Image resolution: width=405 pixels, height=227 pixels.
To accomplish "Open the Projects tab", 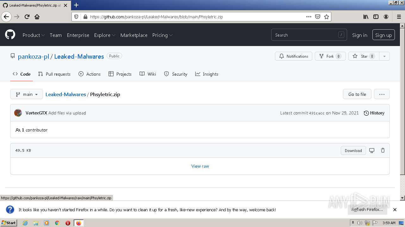I will (x=120, y=74).
